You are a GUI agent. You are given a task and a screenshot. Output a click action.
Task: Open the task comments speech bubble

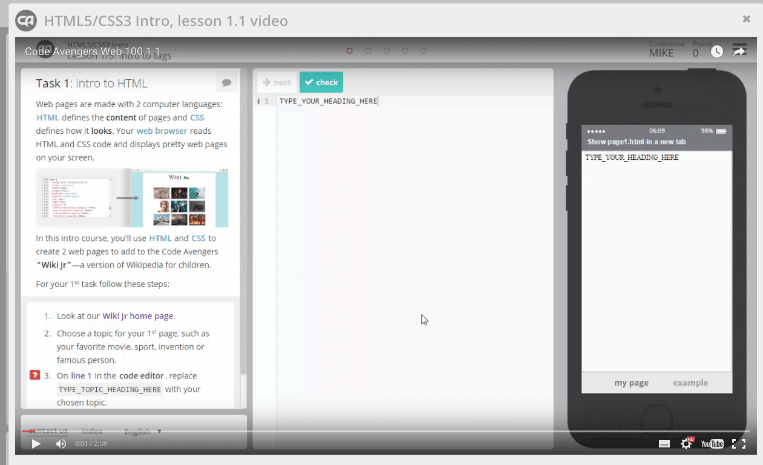tap(226, 82)
